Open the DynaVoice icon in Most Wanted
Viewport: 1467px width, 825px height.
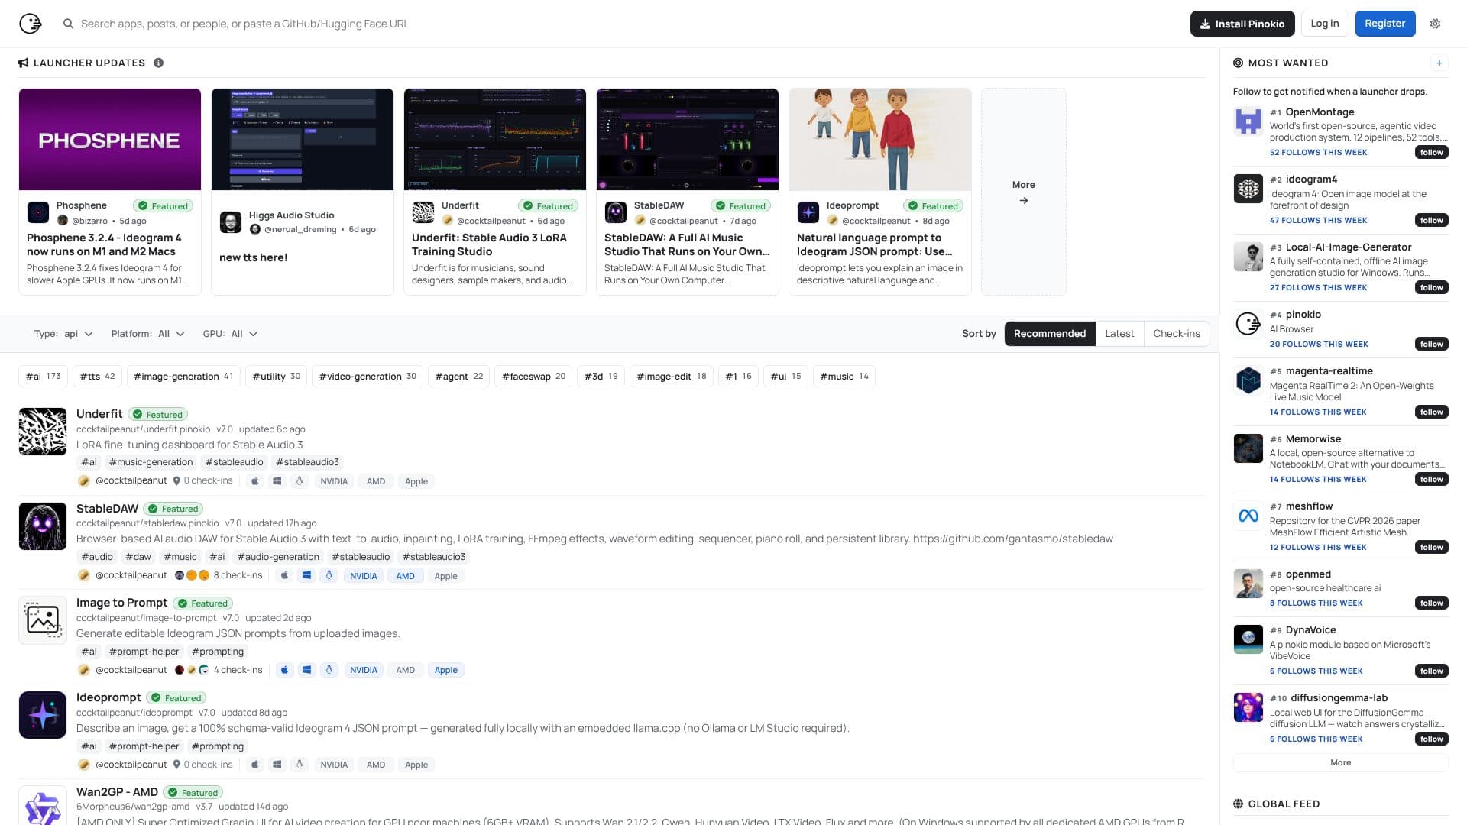(x=1248, y=639)
